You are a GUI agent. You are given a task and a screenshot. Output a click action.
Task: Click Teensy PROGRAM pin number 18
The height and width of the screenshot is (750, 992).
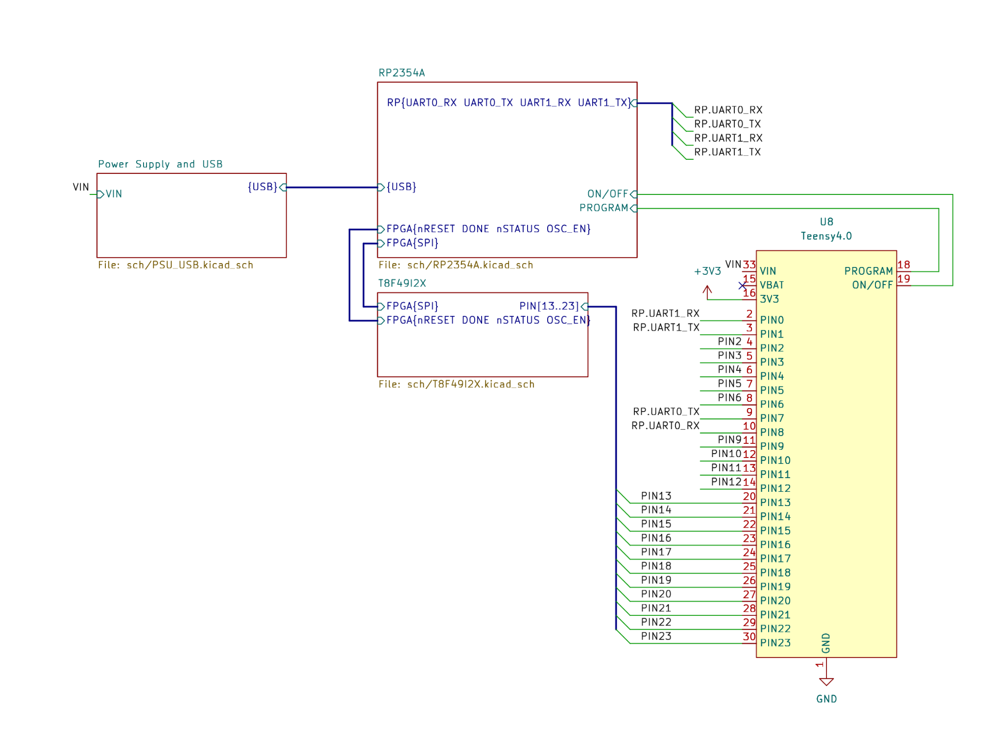pos(904,265)
